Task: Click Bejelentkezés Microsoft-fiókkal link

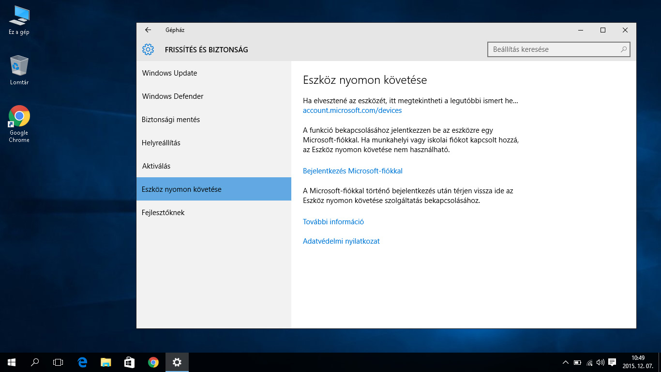Action: coord(353,171)
